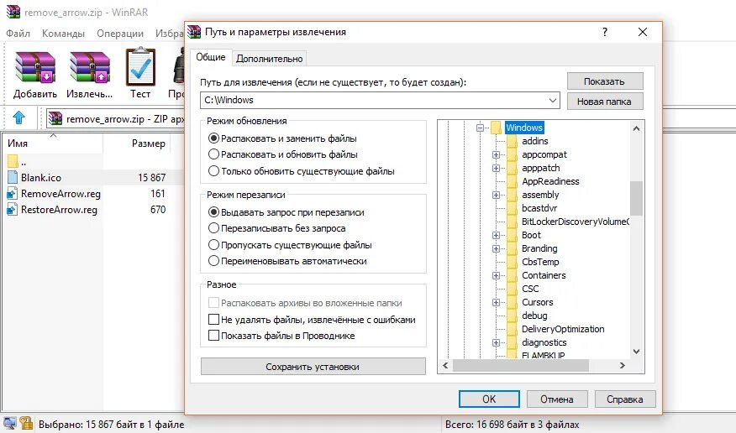The image size is (736, 433).
Task: Click the Тест (Test) clipboard icon
Action: pos(140,67)
